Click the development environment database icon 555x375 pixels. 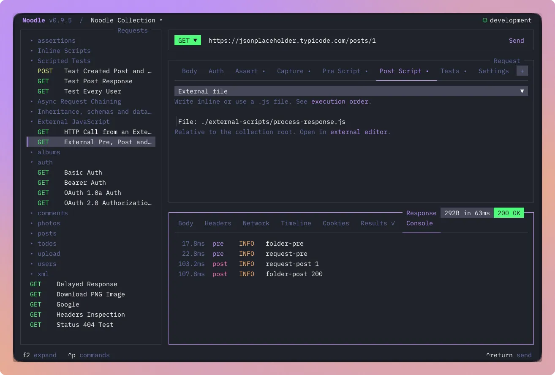click(x=485, y=20)
